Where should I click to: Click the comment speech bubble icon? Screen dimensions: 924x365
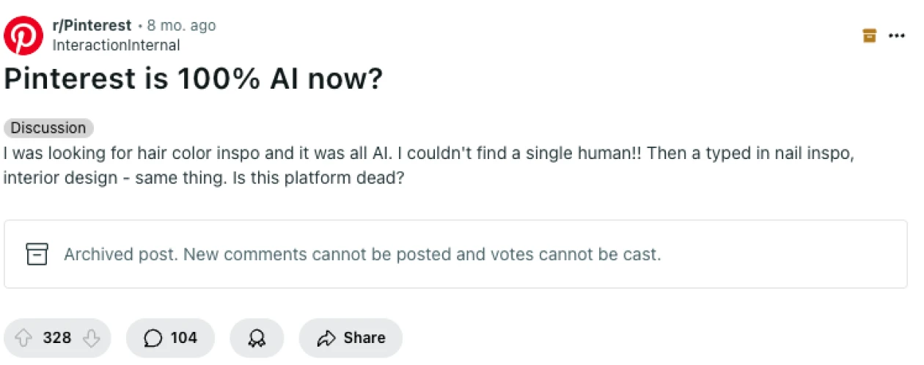click(153, 338)
